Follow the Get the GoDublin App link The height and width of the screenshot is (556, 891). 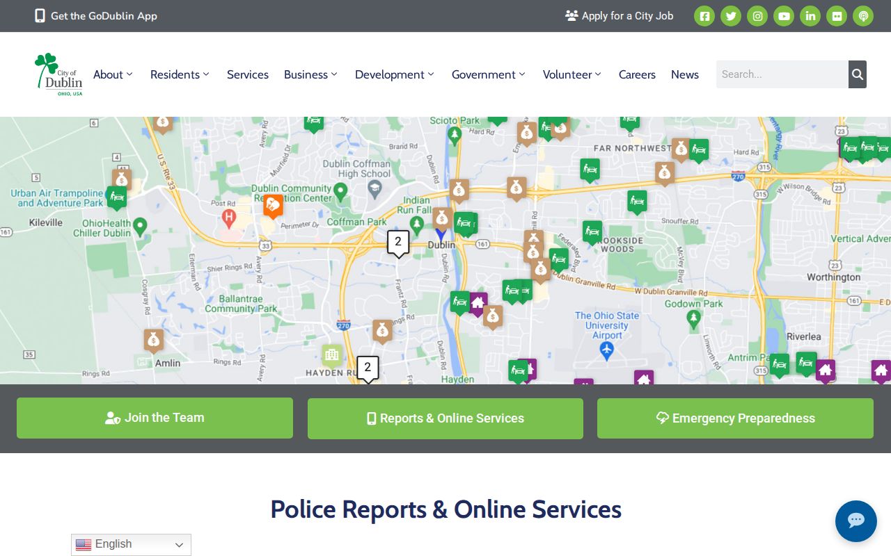coord(96,15)
